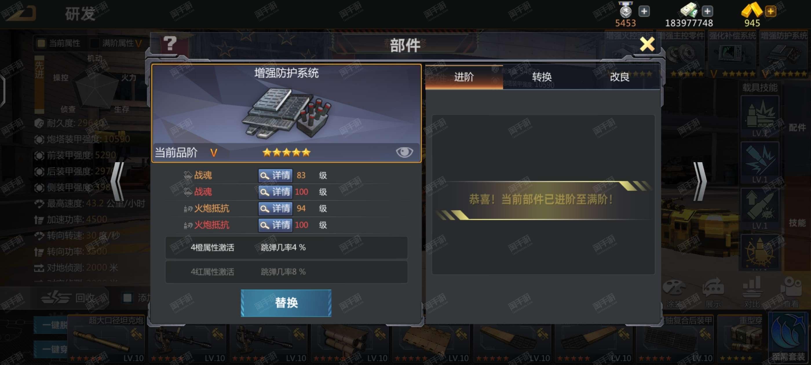Click the plus icon next to 5453 medals

pos(644,12)
